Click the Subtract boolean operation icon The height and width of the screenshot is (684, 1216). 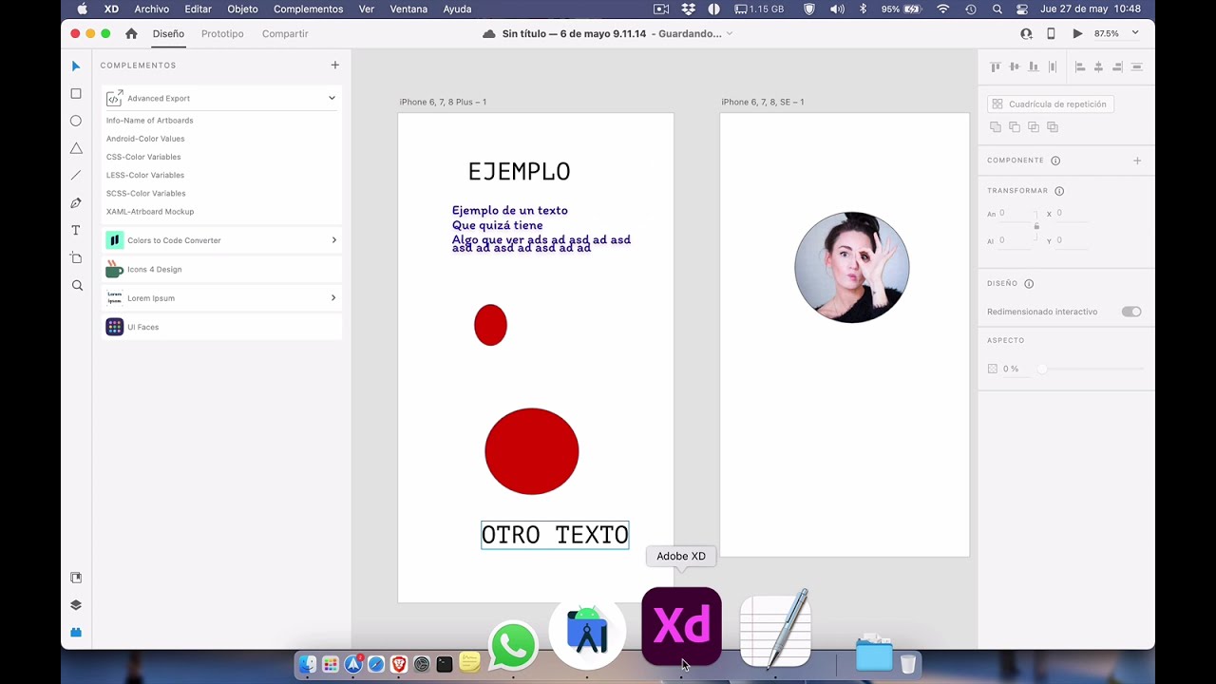coord(1015,126)
